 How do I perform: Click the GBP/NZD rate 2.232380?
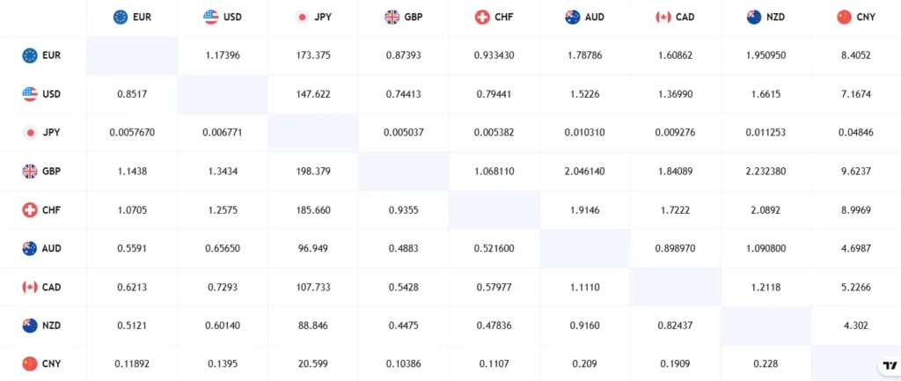[x=765, y=172]
